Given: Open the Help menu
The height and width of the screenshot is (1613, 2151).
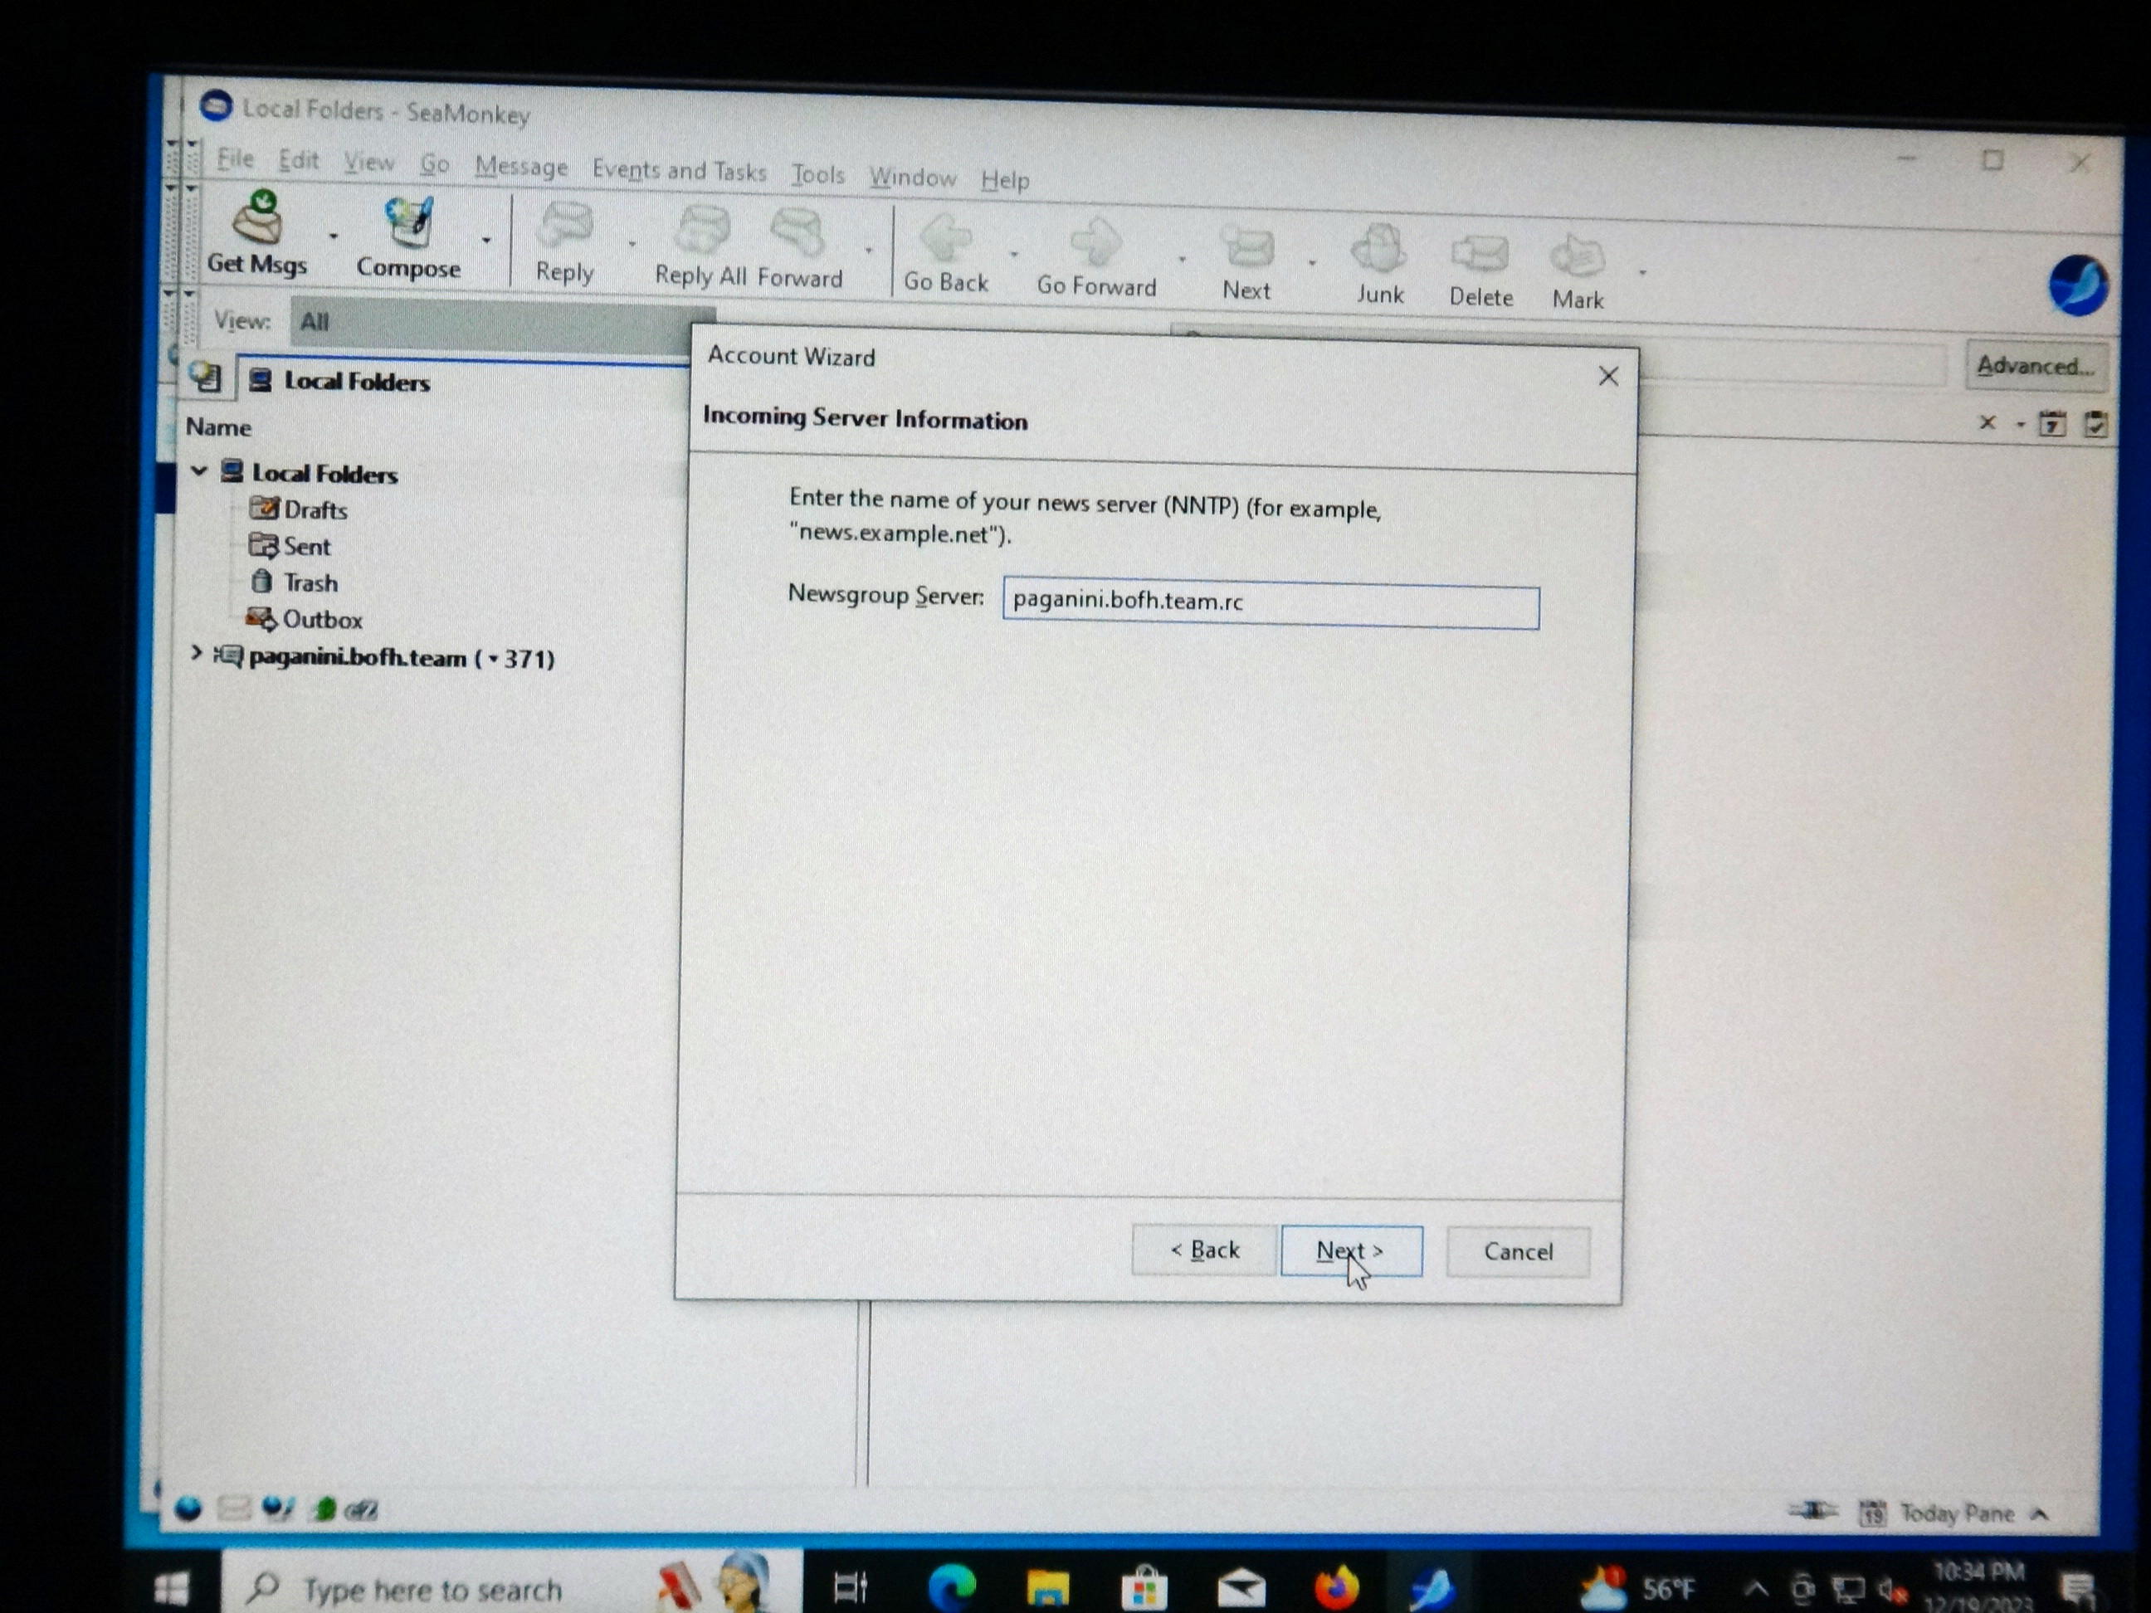Looking at the screenshot, I should coord(1004,180).
